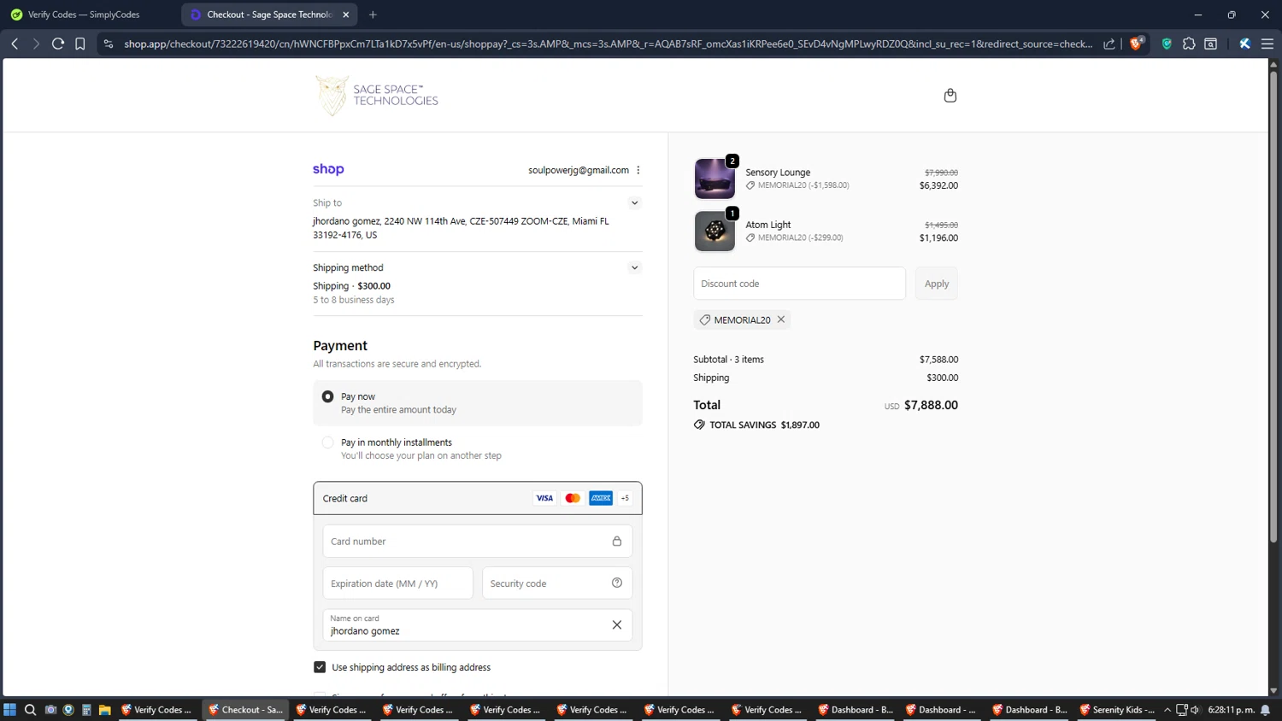Click the Total amount $7,888.00

click(x=931, y=405)
